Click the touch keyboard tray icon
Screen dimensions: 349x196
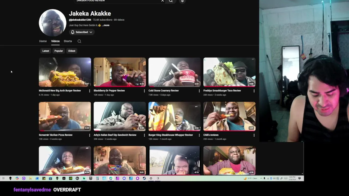[286, 178]
